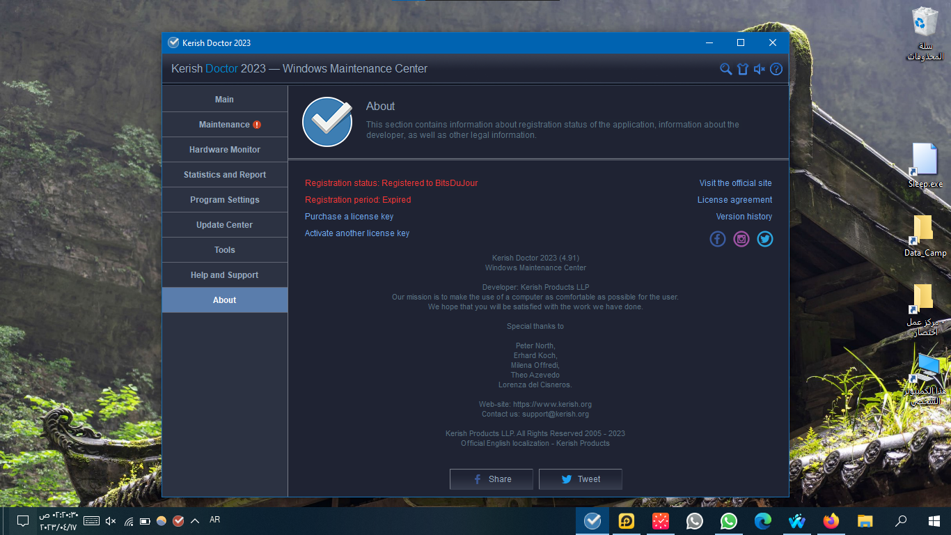The image size is (951, 535).
Task: Click the website https://www.kerish.org text
Action: (x=552, y=404)
